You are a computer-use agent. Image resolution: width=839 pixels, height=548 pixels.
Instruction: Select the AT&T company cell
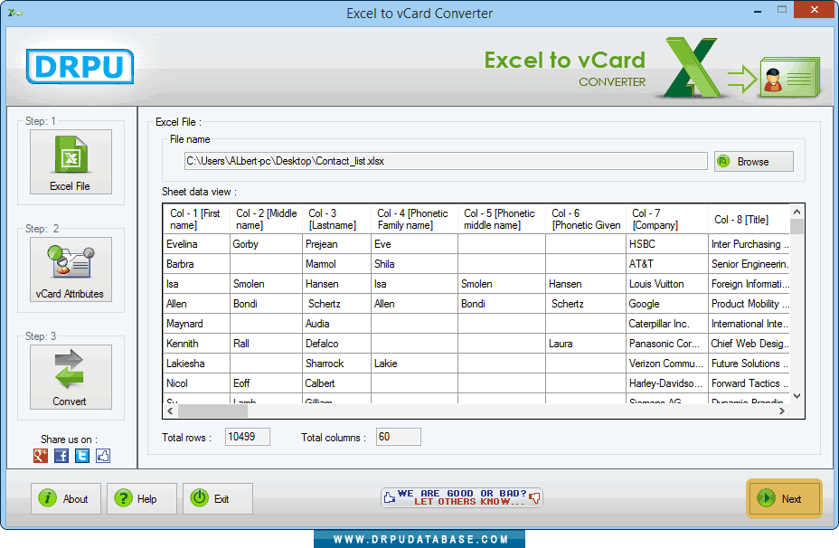(x=667, y=264)
